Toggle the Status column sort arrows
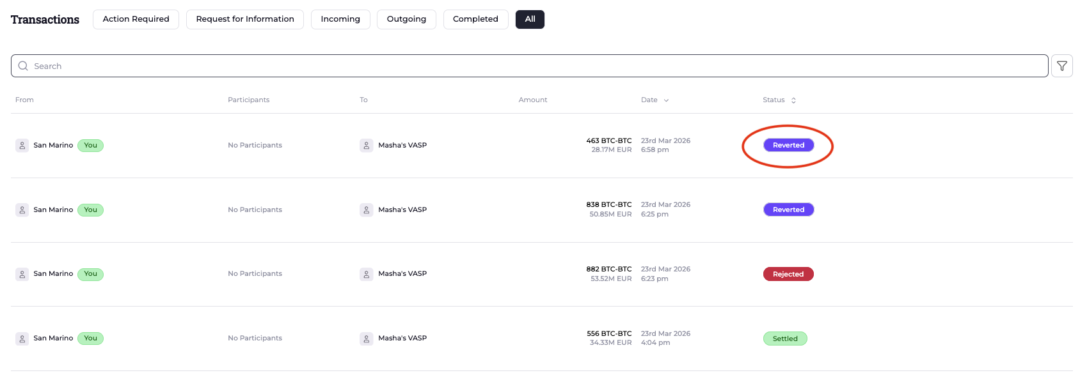The width and height of the screenshot is (1080, 373). (793, 100)
